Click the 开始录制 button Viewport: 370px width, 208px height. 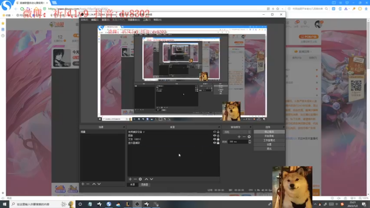[x=269, y=136]
